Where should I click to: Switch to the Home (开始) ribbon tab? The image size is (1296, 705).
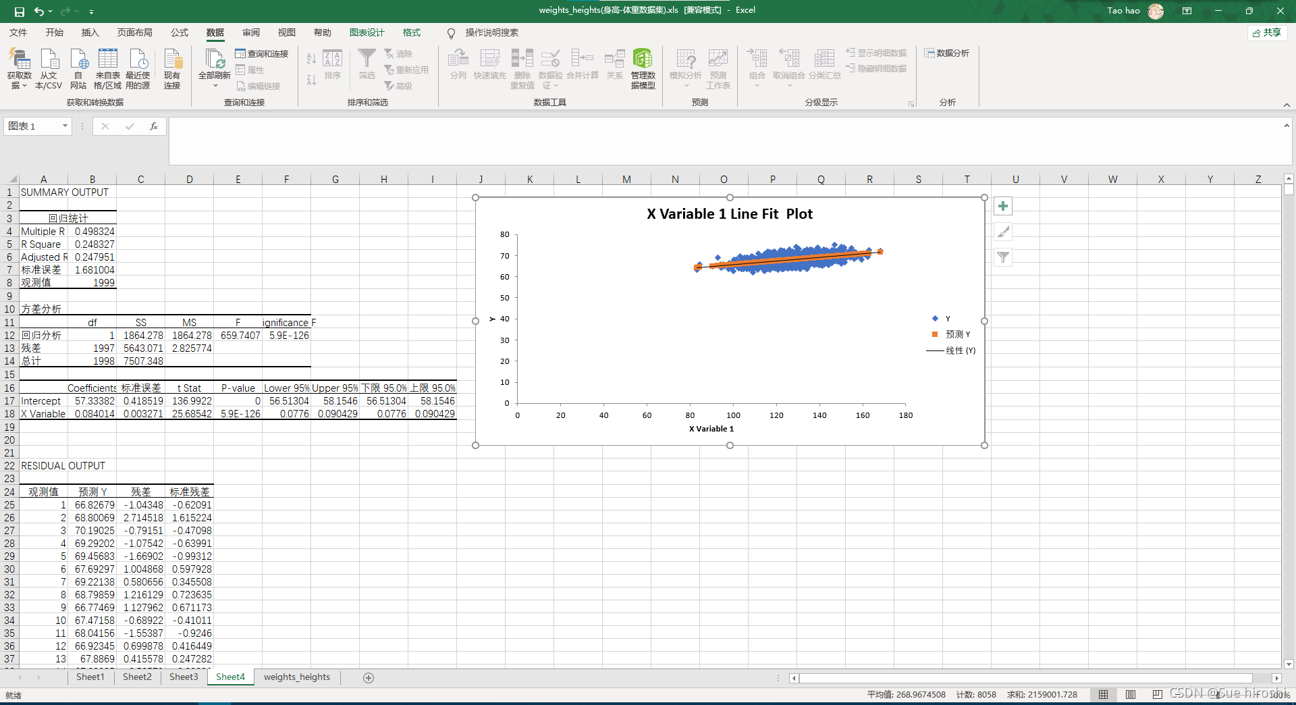pyautogui.click(x=54, y=32)
